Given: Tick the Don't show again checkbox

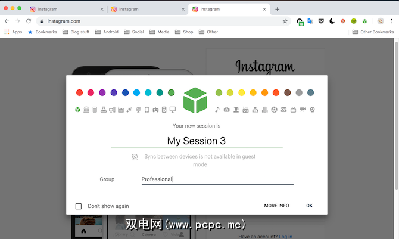Looking at the screenshot, I should click(79, 206).
